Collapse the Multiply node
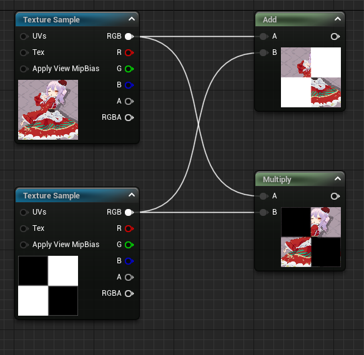This screenshot has height=355, width=364. click(338, 178)
